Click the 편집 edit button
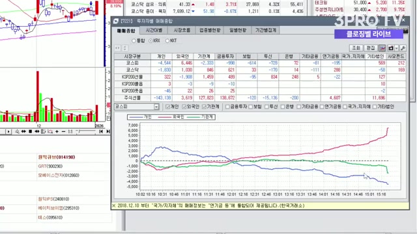Image resolution: width=417 pixels, height=234 pixels. 371,48
